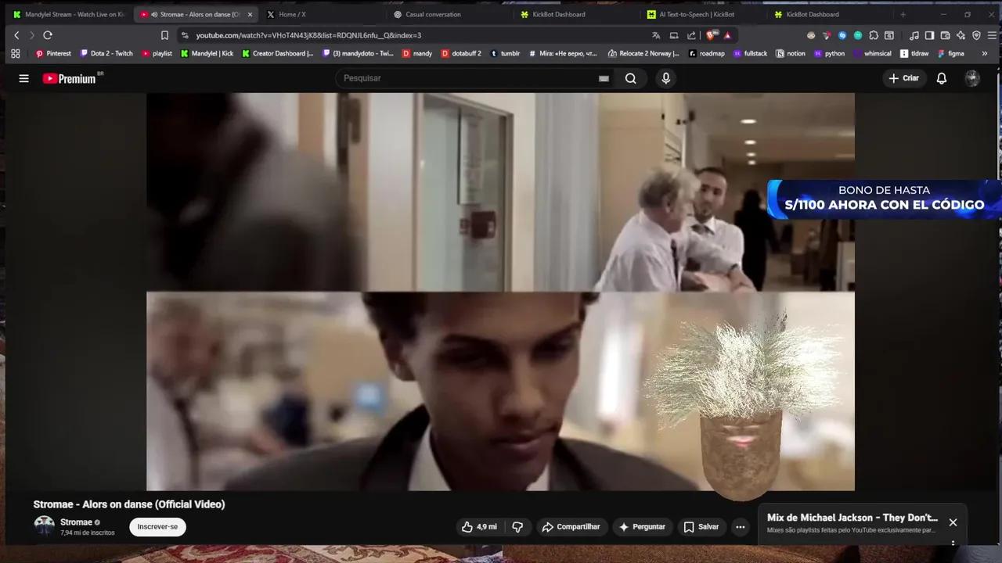Viewport: 1002px width, 563px height.
Task: Open the browser main hamburger menu
Action: click(x=992, y=35)
